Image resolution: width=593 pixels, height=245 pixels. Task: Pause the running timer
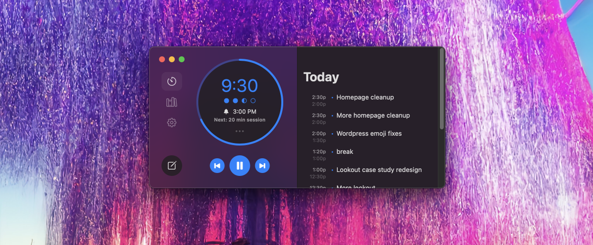coord(240,166)
